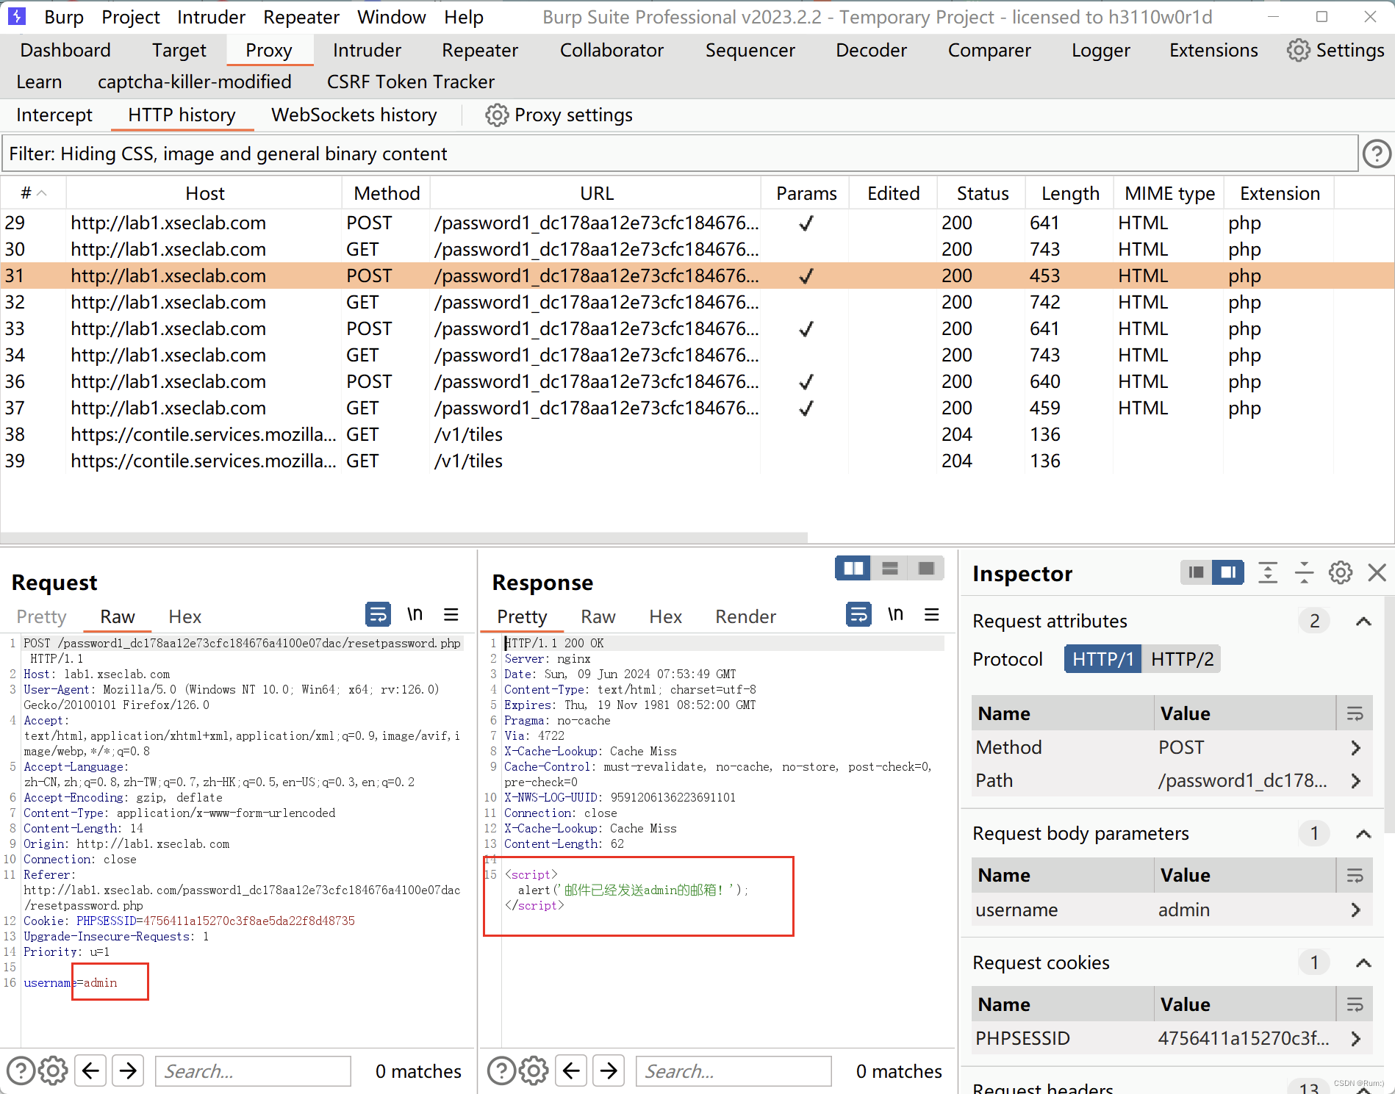Sort history by # column
This screenshot has width=1395, height=1094.
(33, 193)
